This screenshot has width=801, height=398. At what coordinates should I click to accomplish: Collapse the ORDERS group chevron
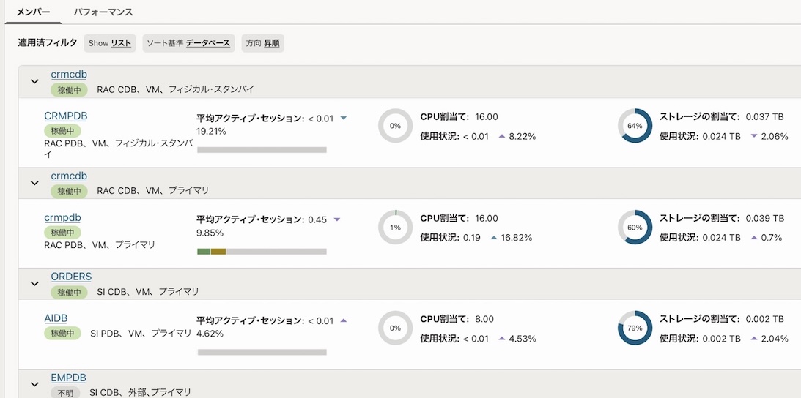coord(34,283)
